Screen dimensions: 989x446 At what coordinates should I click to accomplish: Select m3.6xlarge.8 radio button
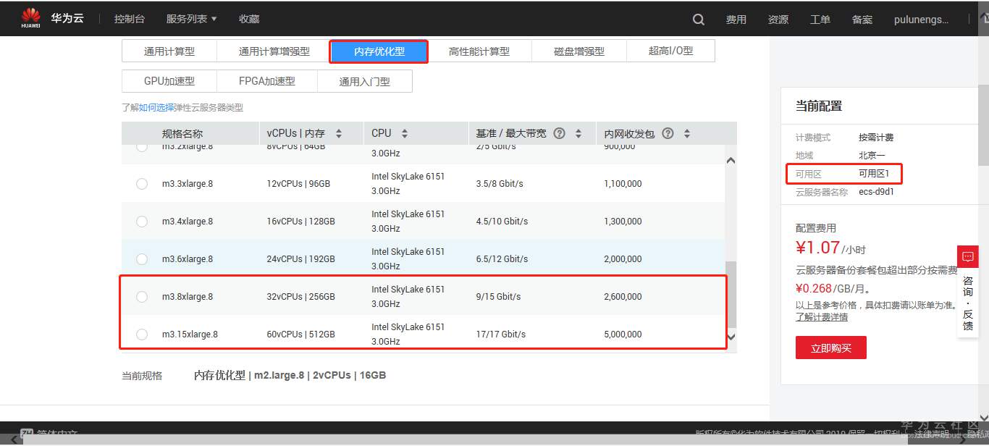(x=142, y=259)
